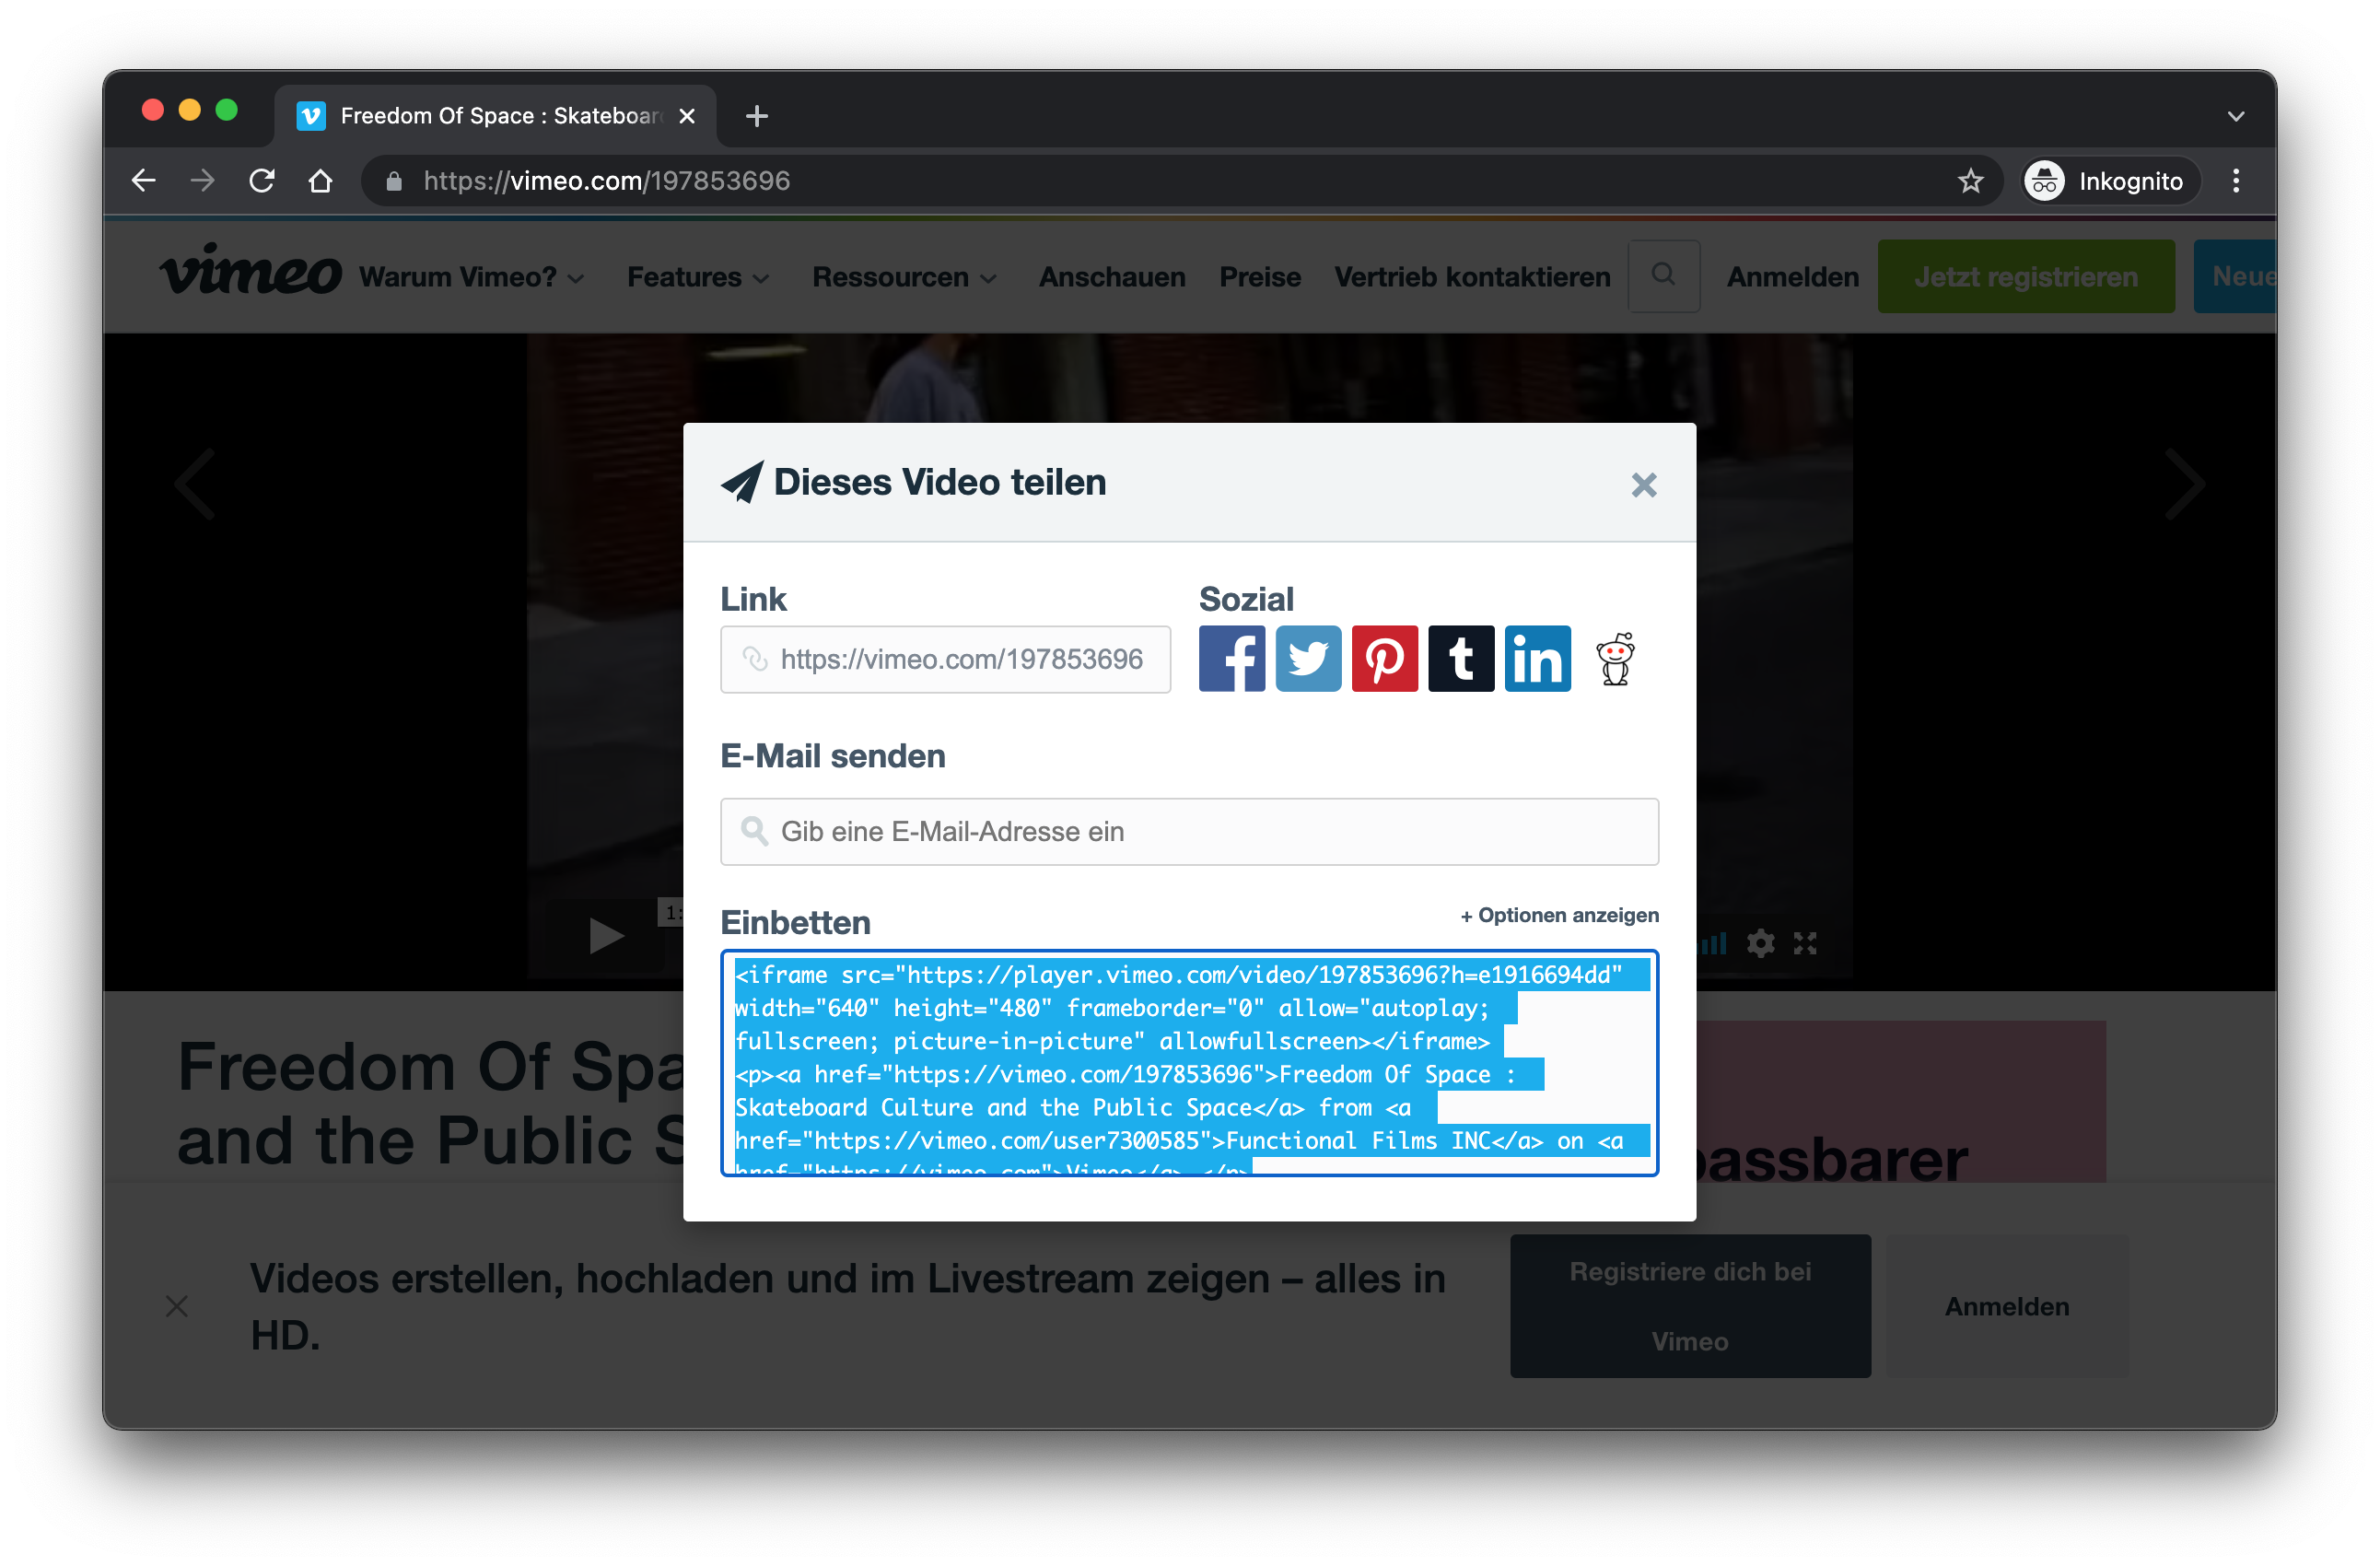
Task: Open a new browser tab
Action: (757, 116)
